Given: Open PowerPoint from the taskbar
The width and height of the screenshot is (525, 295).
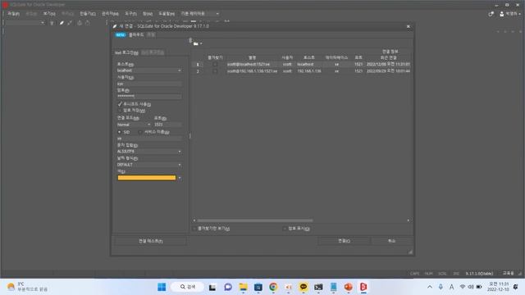Looking at the screenshot, I should [x=349, y=287].
